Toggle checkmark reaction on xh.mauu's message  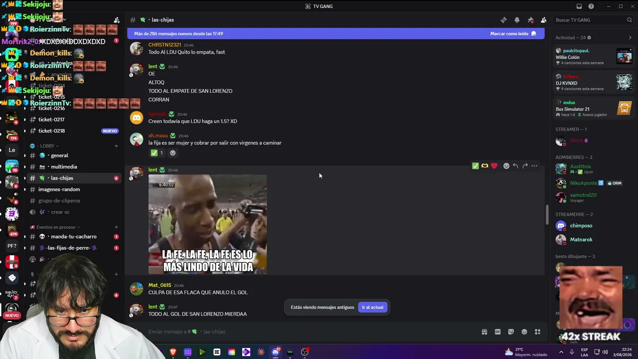157,153
